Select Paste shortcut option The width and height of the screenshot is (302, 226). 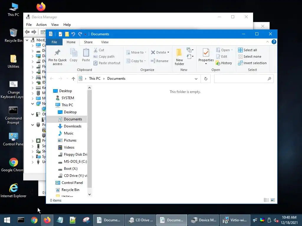107,63
